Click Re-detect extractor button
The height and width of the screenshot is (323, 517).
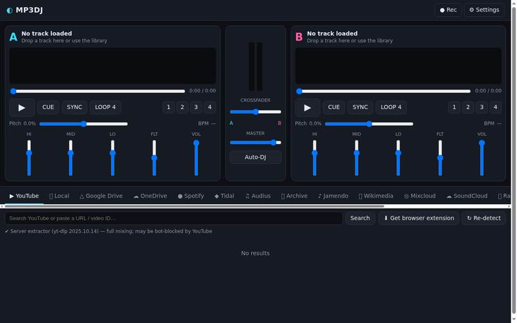click(483, 218)
